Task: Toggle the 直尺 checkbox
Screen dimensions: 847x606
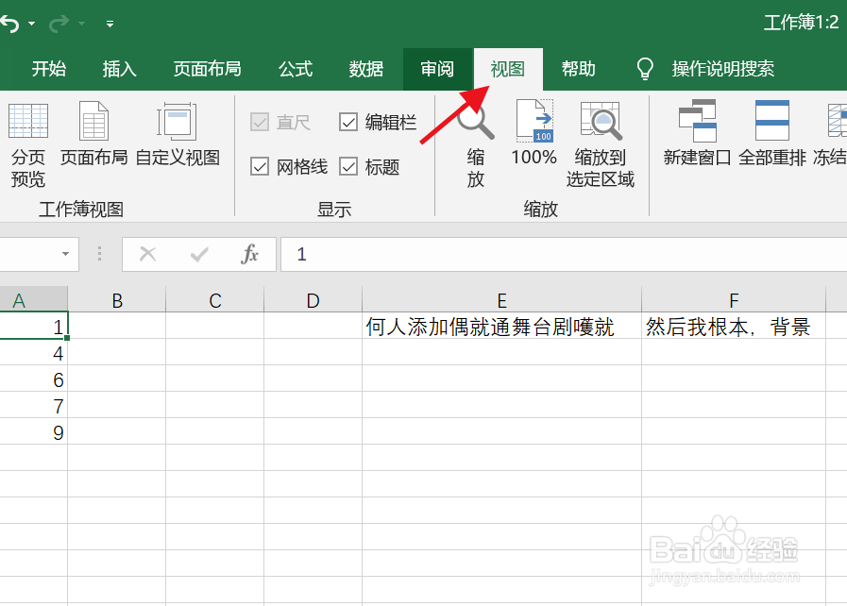Action: tap(260, 122)
